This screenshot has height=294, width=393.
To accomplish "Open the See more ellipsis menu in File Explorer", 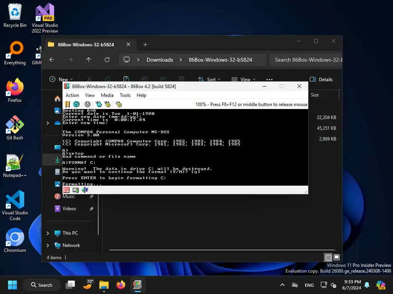I will (269, 79).
